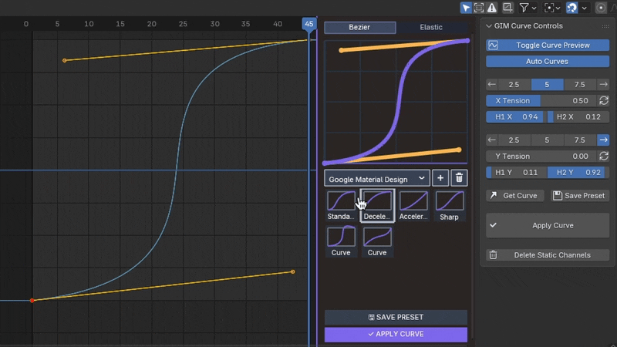Click highlighted Y tension right arrow
Viewport: 617px width, 347px height.
603,140
